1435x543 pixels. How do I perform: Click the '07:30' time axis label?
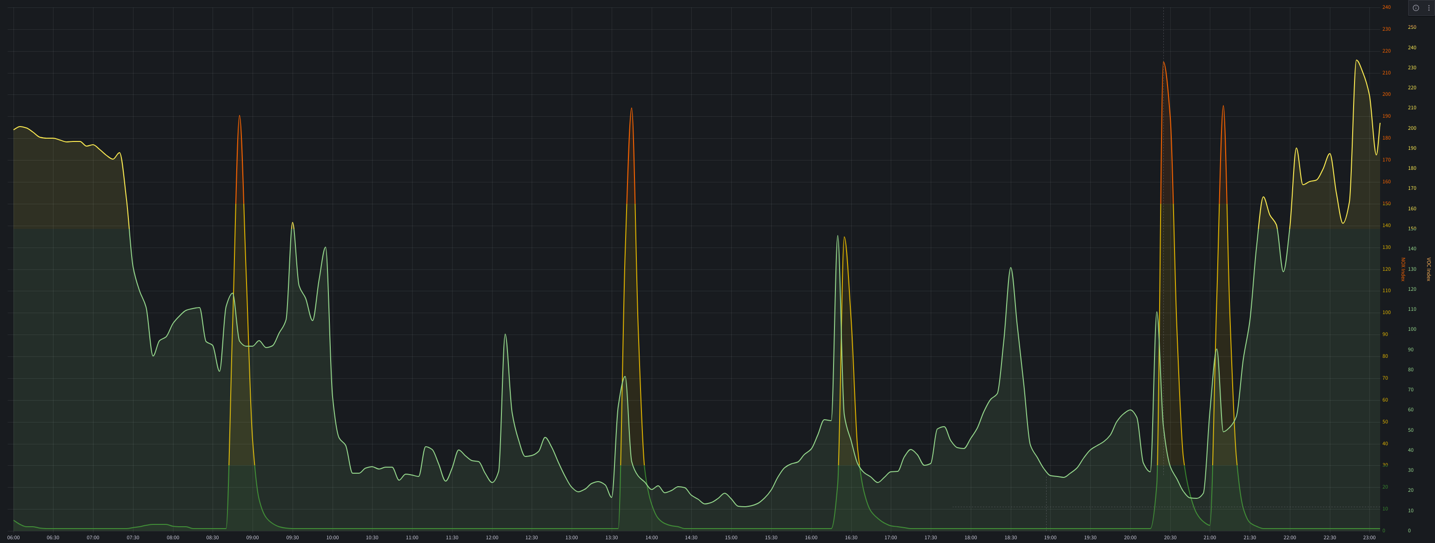(133, 538)
